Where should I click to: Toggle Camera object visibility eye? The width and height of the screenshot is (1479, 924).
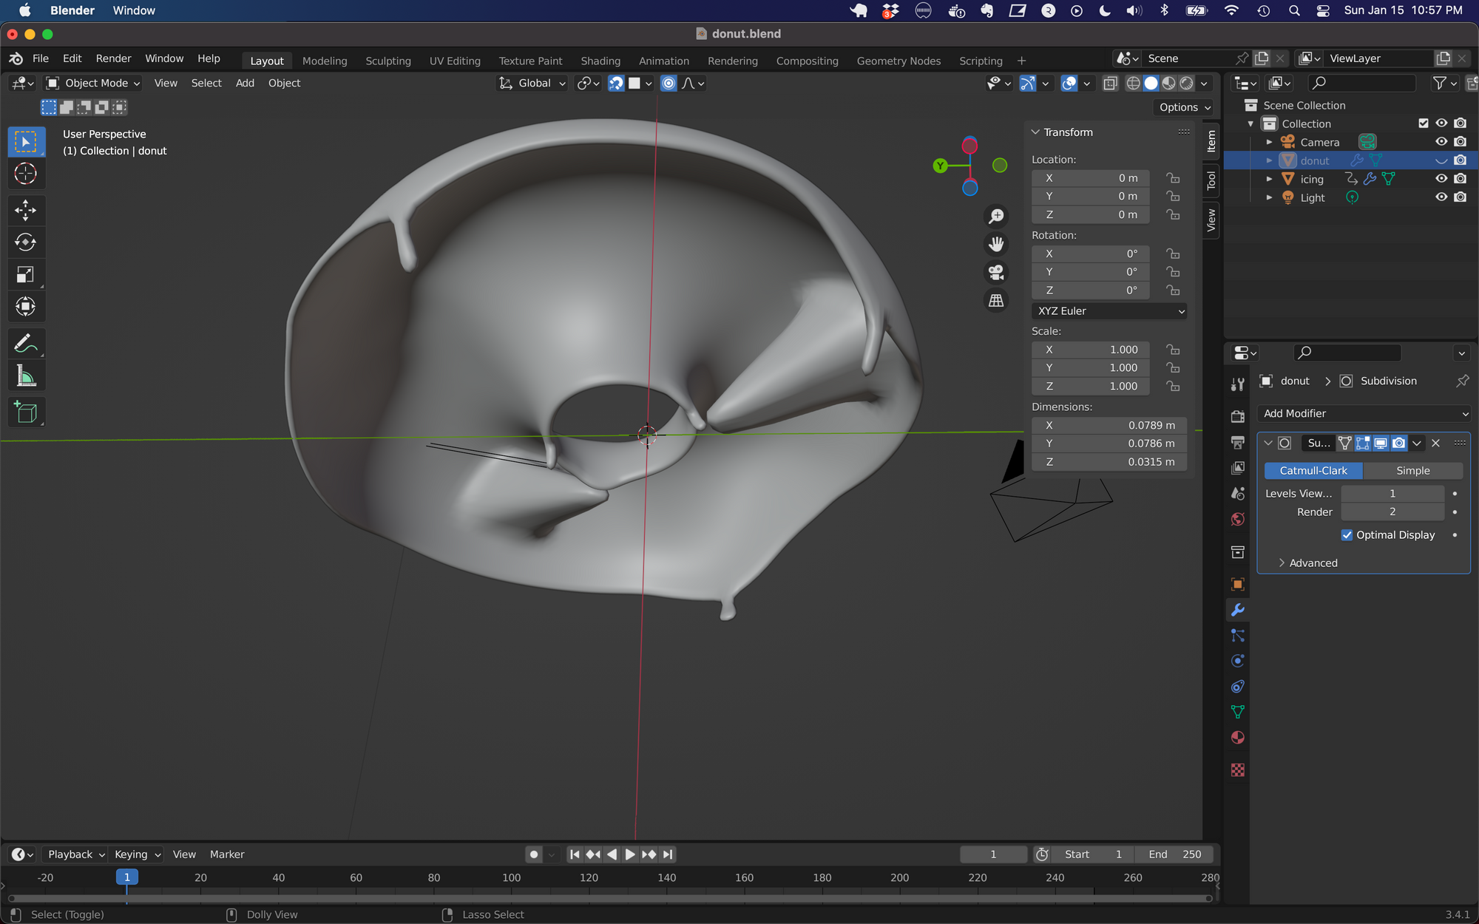1441,142
